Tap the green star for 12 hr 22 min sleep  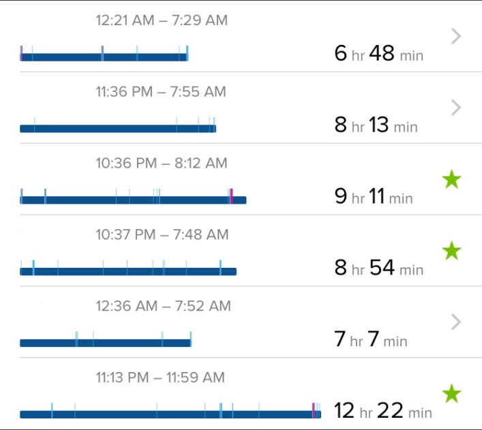coord(452,393)
